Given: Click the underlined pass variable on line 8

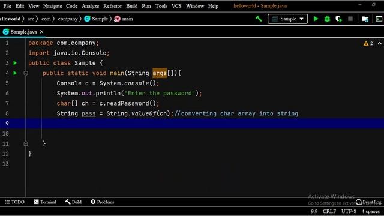Looking at the screenshot, I should pyautogui.click(x=88, y=113).
